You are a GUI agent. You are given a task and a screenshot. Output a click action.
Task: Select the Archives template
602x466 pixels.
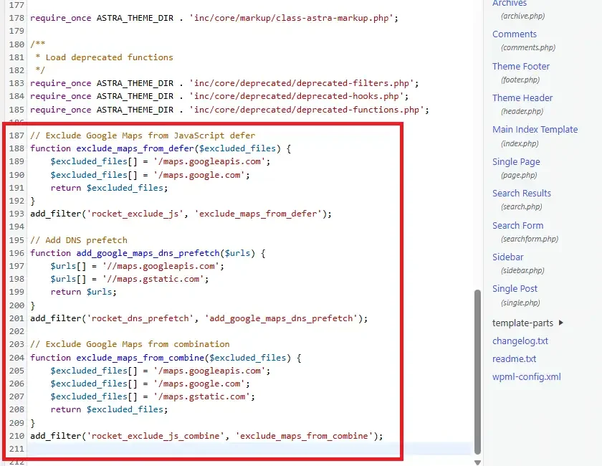510,3
